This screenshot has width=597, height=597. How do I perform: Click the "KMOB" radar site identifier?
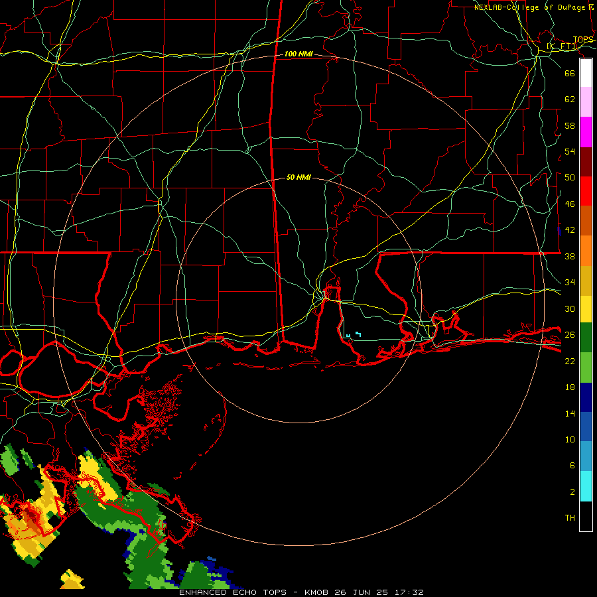(317, 592)
